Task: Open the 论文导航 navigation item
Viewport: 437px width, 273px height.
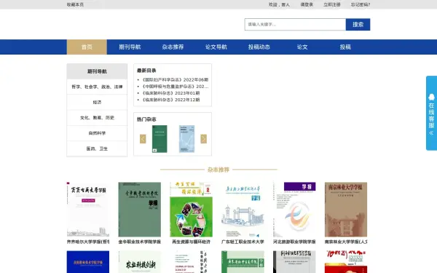Action: 216,47
